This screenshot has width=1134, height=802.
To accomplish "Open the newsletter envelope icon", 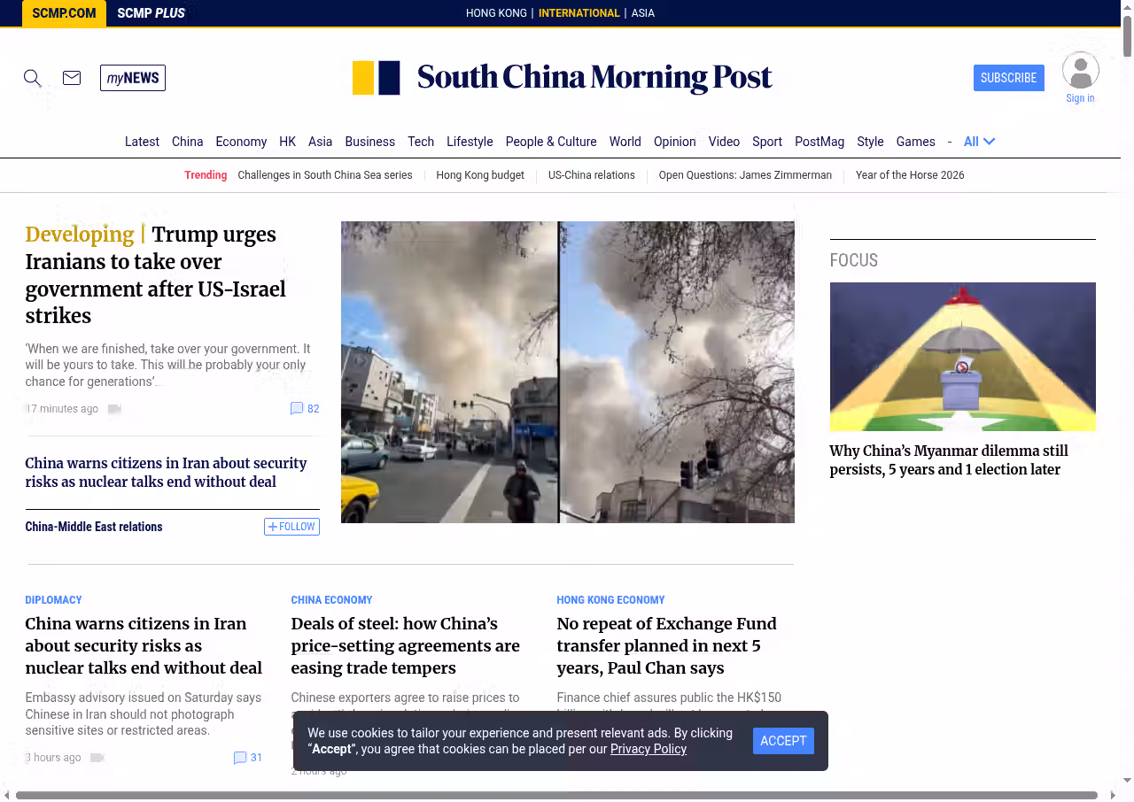I will click(x=72, y=78).
